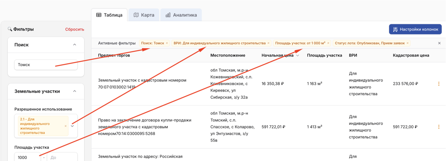Click the 'До' maximum area field

62,157
